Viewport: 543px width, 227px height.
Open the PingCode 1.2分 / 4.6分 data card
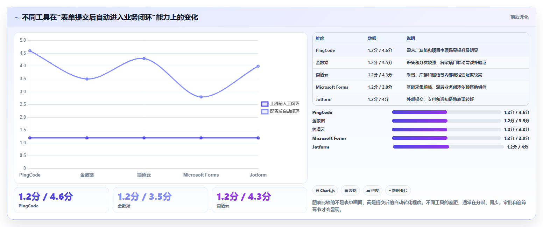[61, 200]
